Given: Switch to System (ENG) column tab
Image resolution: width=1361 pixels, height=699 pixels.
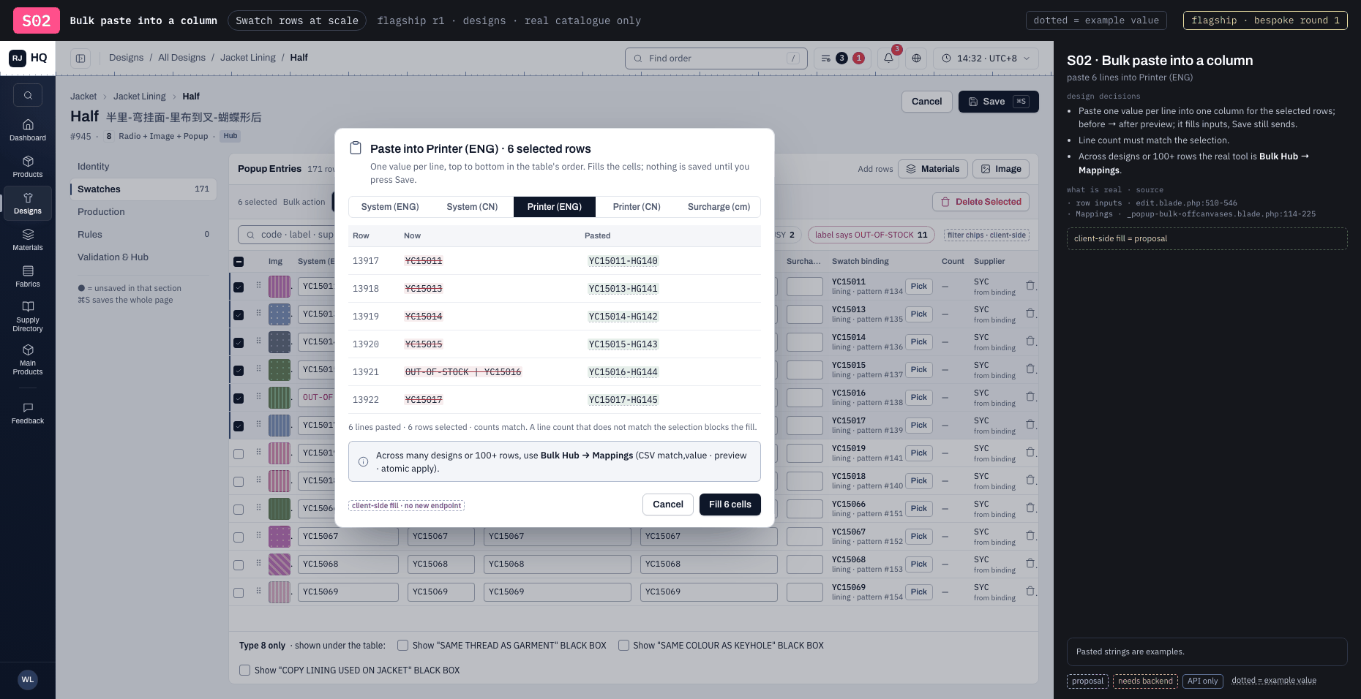Looking at the screenshot, I should coord(390,207).
